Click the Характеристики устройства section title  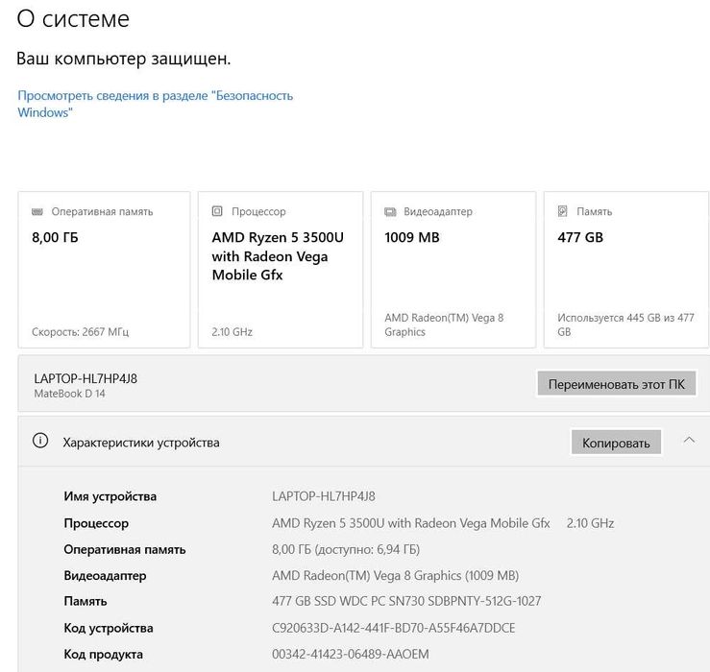pos(141,443)
